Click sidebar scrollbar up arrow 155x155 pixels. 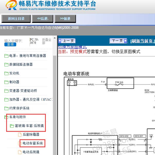tap(55, 38)
